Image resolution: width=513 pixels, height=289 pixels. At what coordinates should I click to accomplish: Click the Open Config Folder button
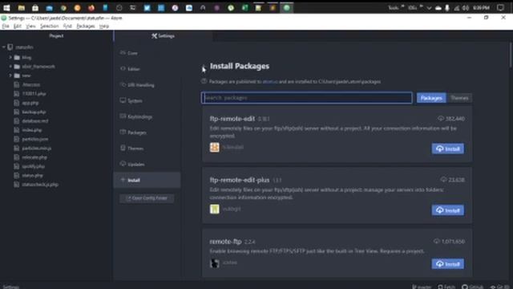[x=147, y=198]
